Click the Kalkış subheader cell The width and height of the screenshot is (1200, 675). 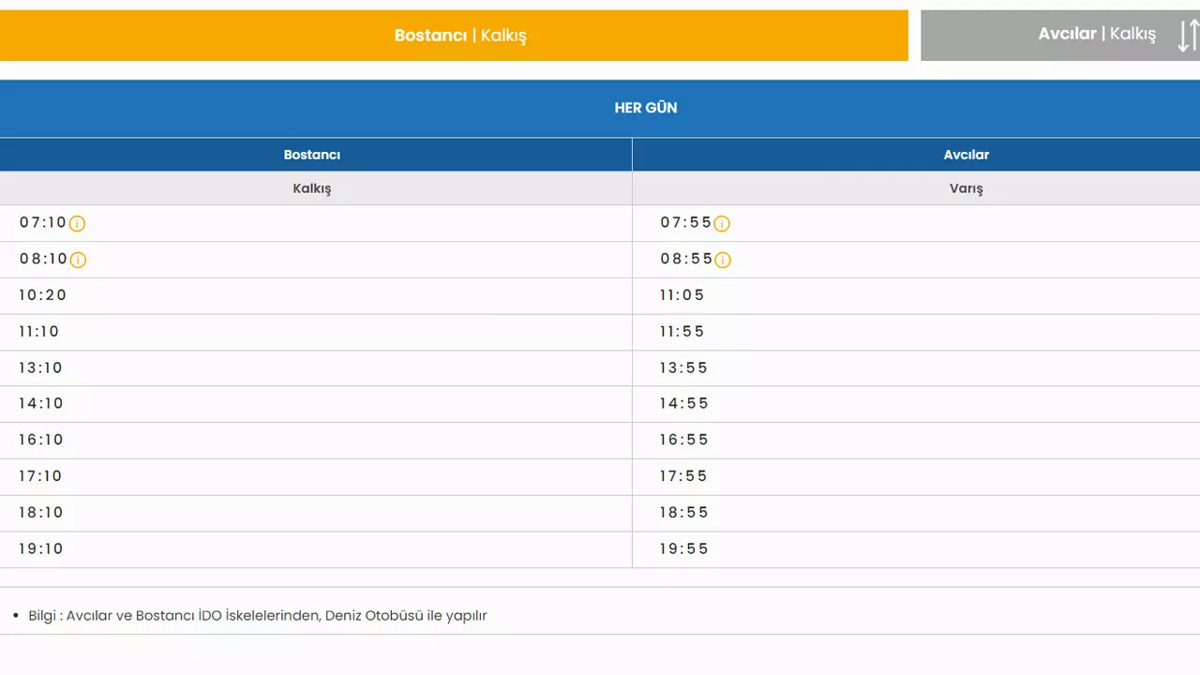coord(312,188)
